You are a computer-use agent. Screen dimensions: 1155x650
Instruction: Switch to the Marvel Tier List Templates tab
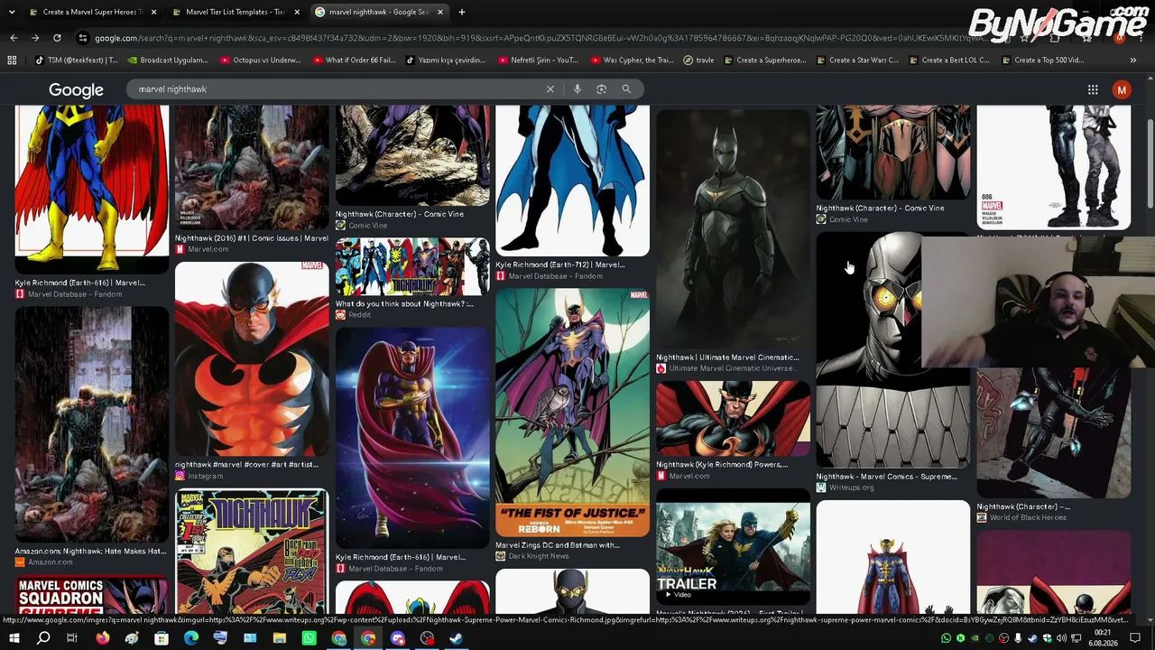(x=235, y=12)
